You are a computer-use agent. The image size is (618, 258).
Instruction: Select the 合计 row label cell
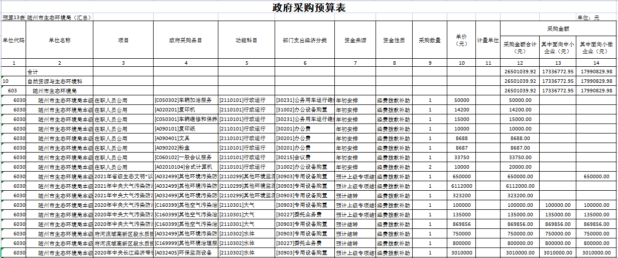[x=60, y=72]
